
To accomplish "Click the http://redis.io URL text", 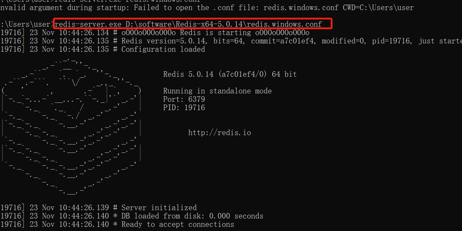I will click(x=219, y=133).
